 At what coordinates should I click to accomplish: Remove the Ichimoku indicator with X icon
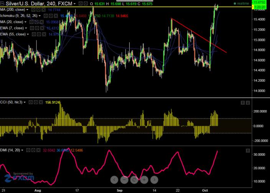click(x=56, y=16)
